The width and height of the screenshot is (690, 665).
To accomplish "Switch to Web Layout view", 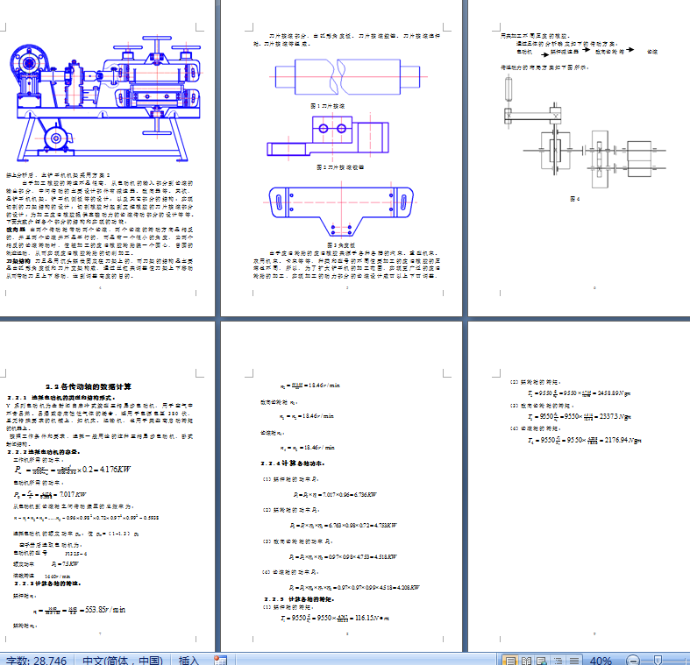I will click(x=542, y=660).
